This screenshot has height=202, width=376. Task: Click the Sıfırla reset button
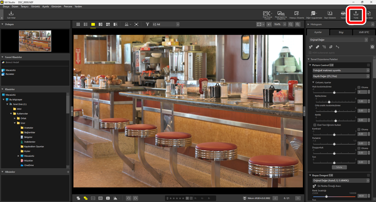(339, 167)
